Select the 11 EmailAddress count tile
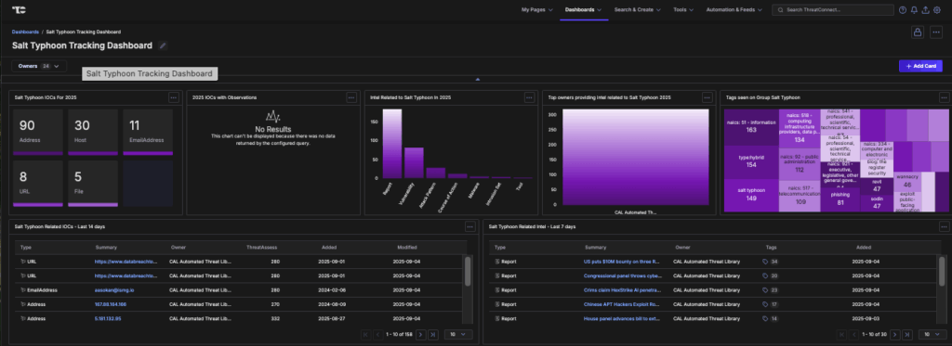This screenshot has height=346, width=952. click(x=148, y=132)
